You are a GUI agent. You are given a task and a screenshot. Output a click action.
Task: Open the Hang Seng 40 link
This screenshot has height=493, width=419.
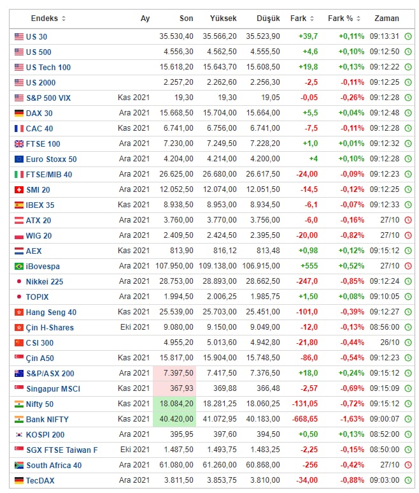[x=51, y=313]
